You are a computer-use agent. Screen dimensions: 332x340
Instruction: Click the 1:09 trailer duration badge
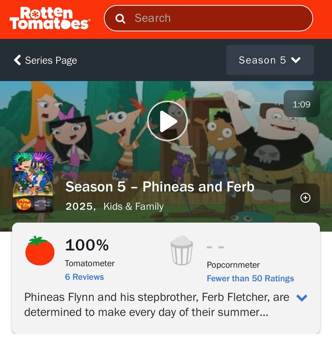pos(302,104)
